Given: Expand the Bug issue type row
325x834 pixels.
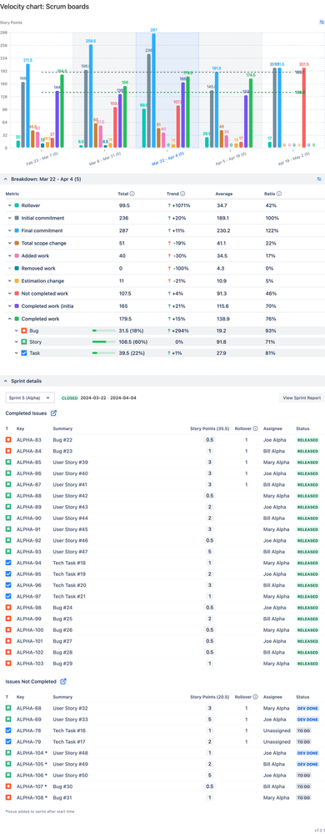Looking at the screenshot, I should [x=16, y=331].
